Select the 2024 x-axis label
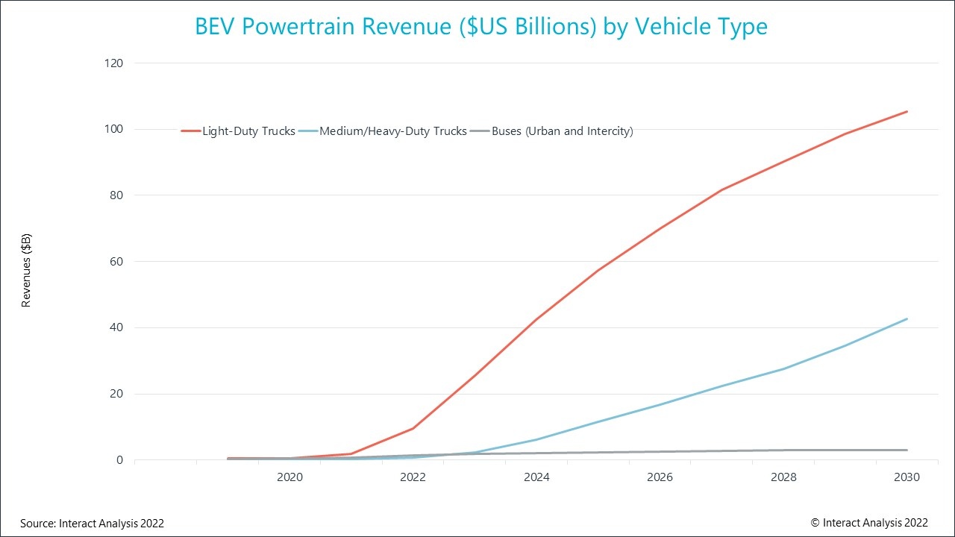The image size is (955, 537). click(536, 477)
